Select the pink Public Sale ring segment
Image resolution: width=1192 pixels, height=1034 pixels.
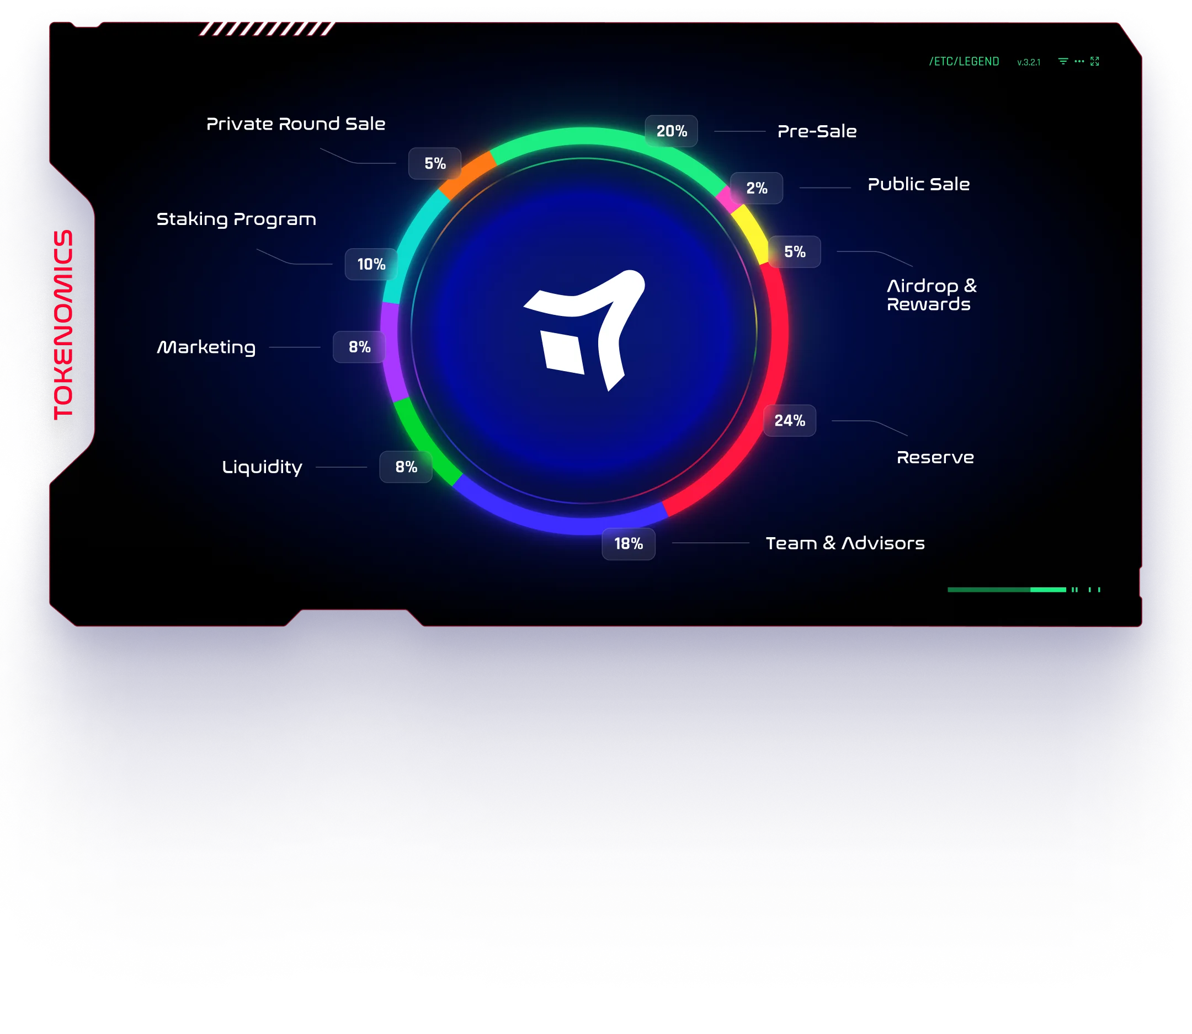(729, 199)
